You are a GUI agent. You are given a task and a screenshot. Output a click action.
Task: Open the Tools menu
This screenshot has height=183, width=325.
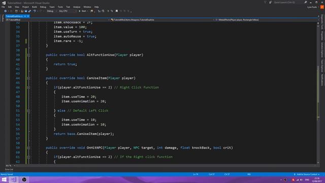(60, 7)
